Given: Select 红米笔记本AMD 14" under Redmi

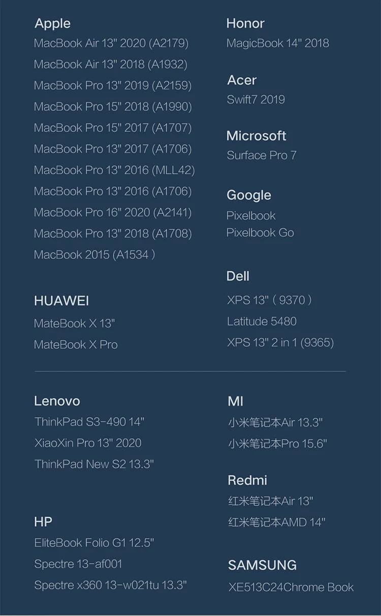Looking at the screenshot, I should [x=277, y=522].
